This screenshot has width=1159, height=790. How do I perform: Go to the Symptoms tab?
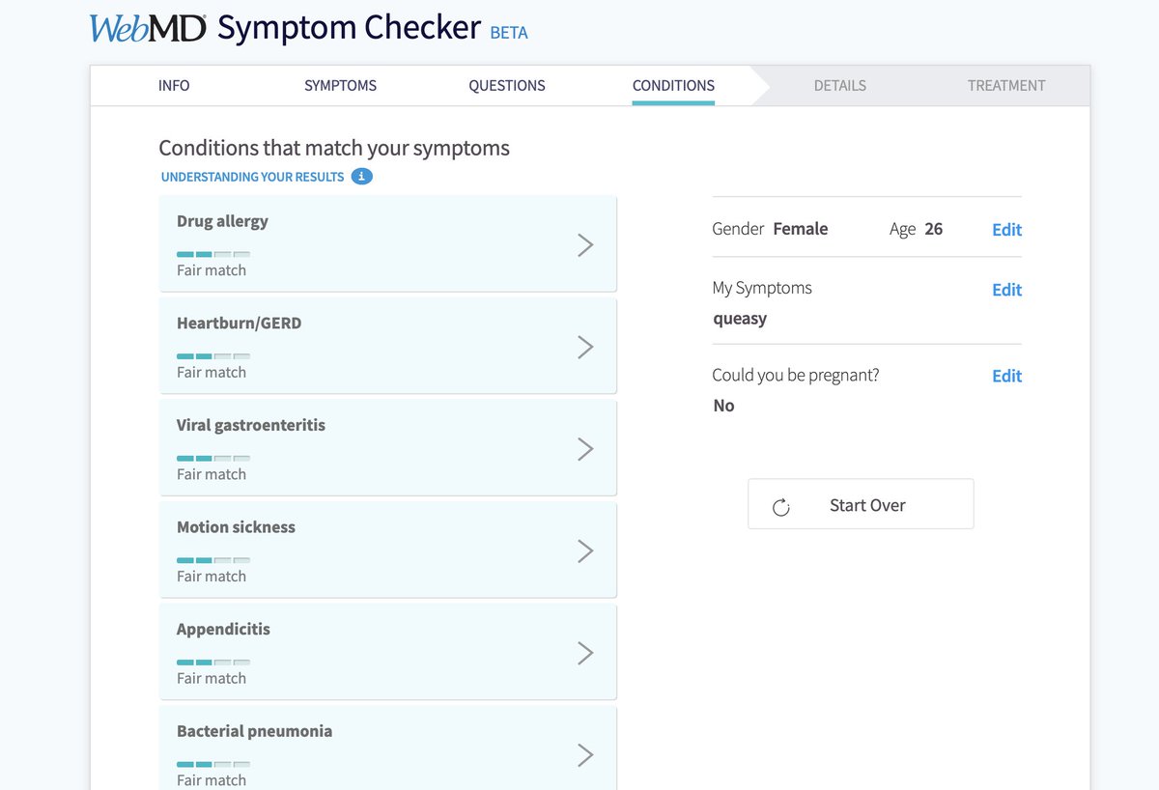point(340,85)
